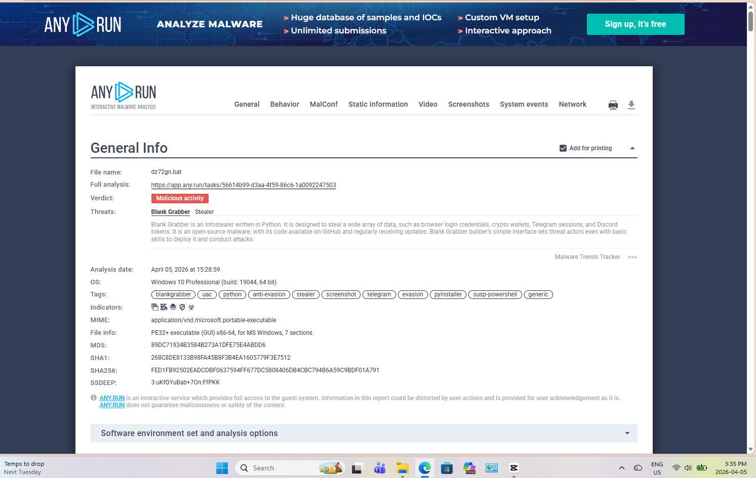This screenshot has height=478, width=756.
Task: Open Microsoft Teams from the taskbar
Action: [380, 468]
